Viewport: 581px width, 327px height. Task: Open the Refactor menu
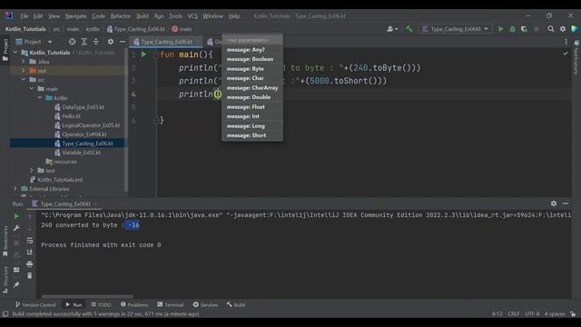click(121, 16)
